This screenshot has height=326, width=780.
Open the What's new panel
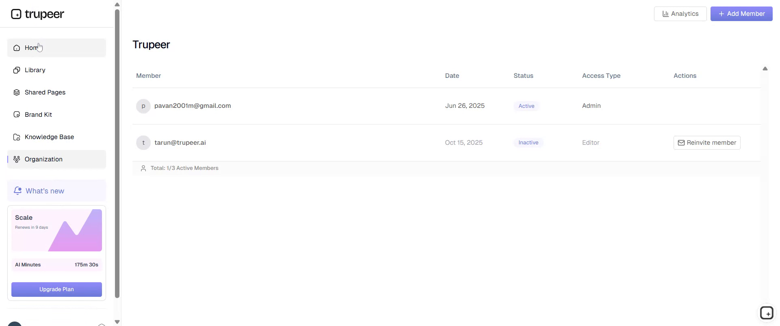coord(56,191)
